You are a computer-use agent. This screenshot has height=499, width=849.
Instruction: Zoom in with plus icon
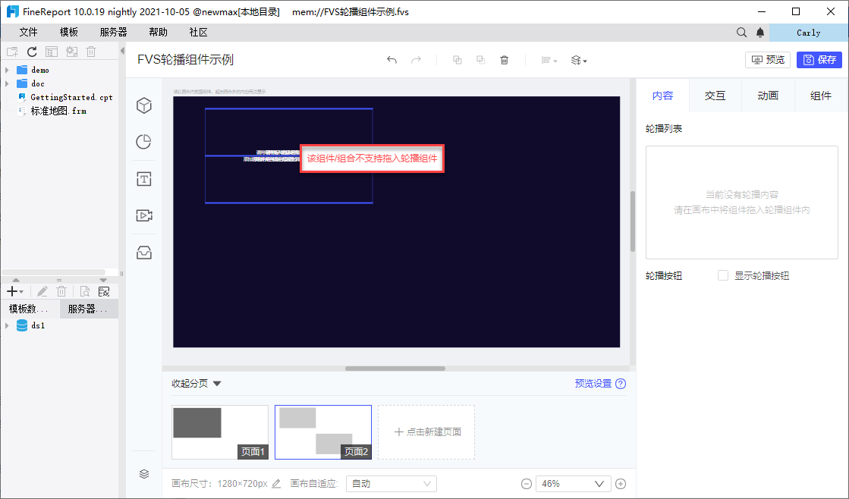pos(621,484)
